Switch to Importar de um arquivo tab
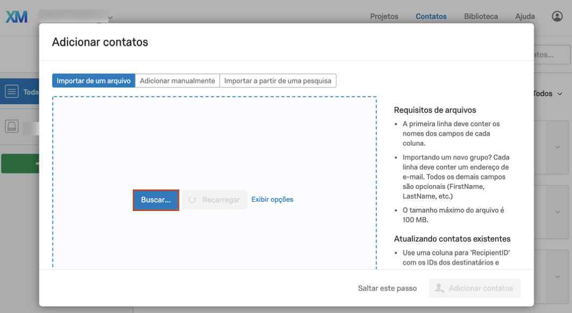This screenshot has width=572, height=313. (94, 81)
